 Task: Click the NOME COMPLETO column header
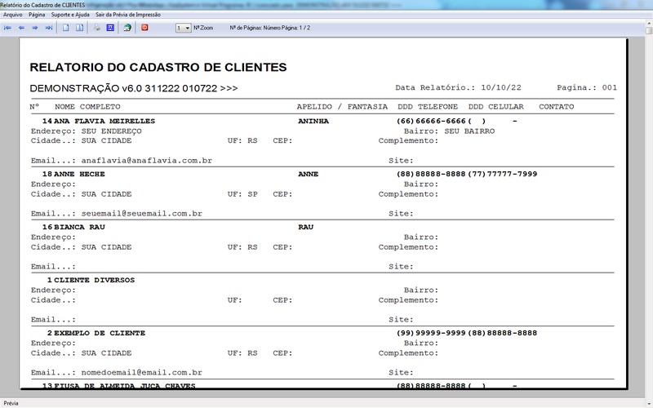point(87,107)
